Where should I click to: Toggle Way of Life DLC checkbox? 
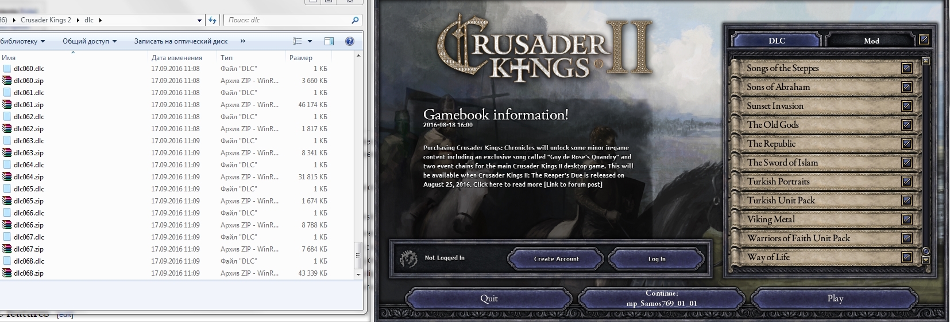point(907,257)
